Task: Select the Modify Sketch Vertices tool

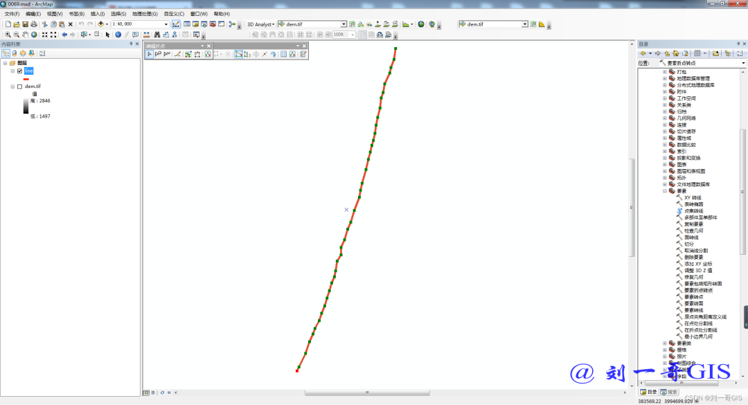Action: [150, 55]
